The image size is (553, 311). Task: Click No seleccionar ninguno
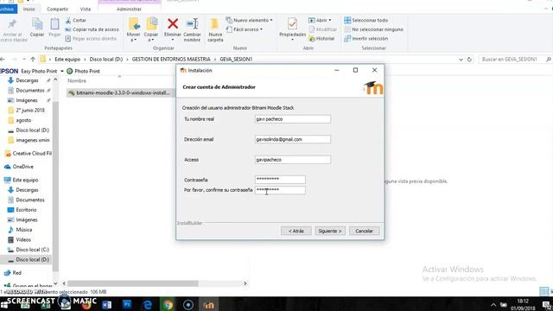tap(374, 29)
